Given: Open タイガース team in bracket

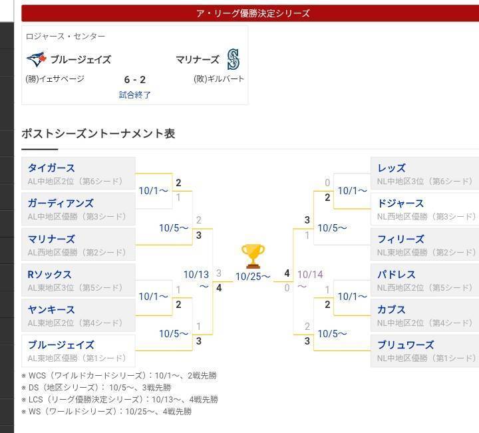Looking at the screenshot, I should tap(52, 168).
